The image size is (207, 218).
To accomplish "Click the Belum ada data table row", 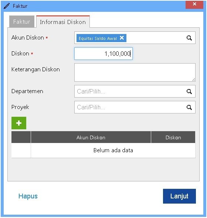I will click(103, 150).
